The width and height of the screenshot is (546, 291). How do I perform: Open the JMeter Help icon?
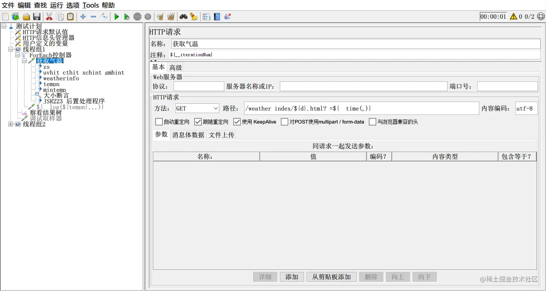pyautogui.click(x=217, y=16)
